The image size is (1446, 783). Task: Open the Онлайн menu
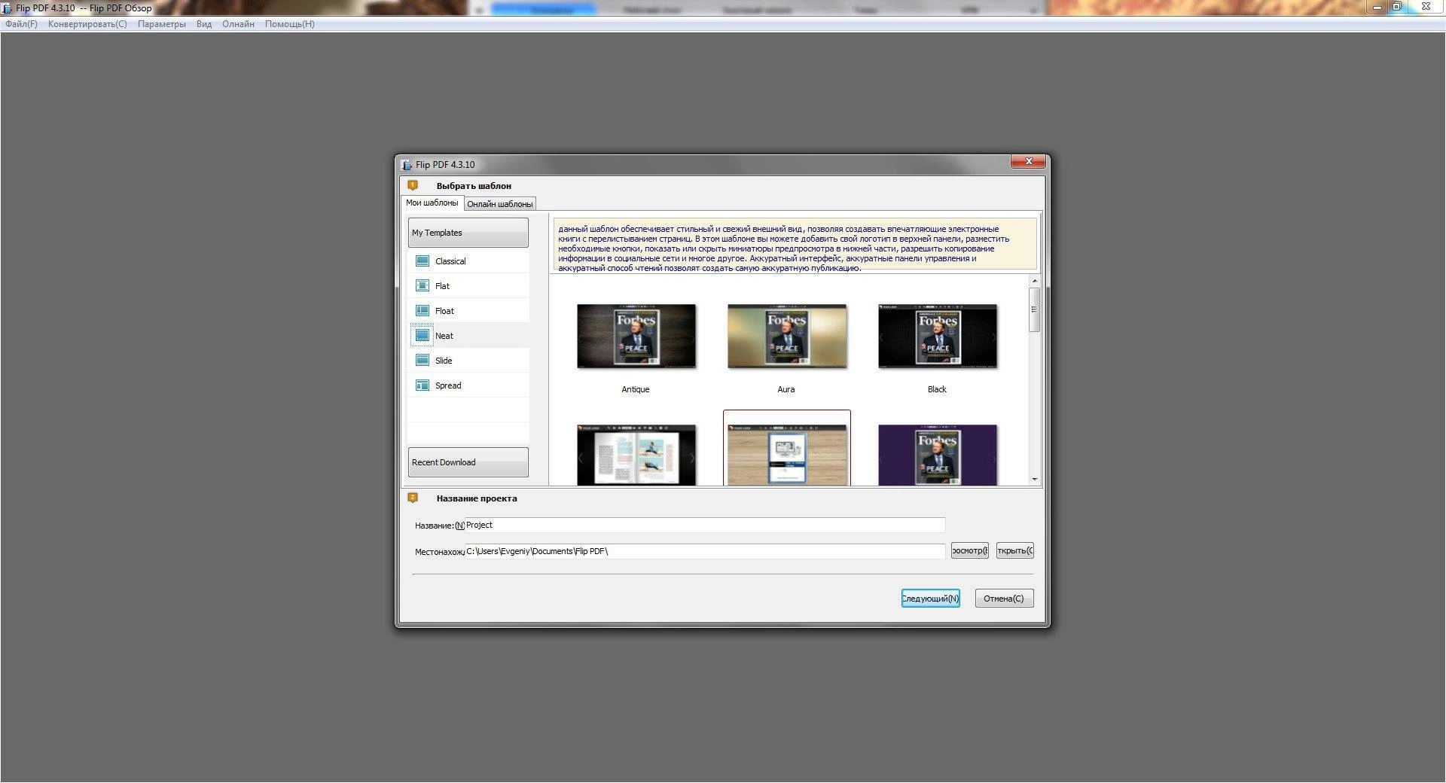click(x=238, y=24)
